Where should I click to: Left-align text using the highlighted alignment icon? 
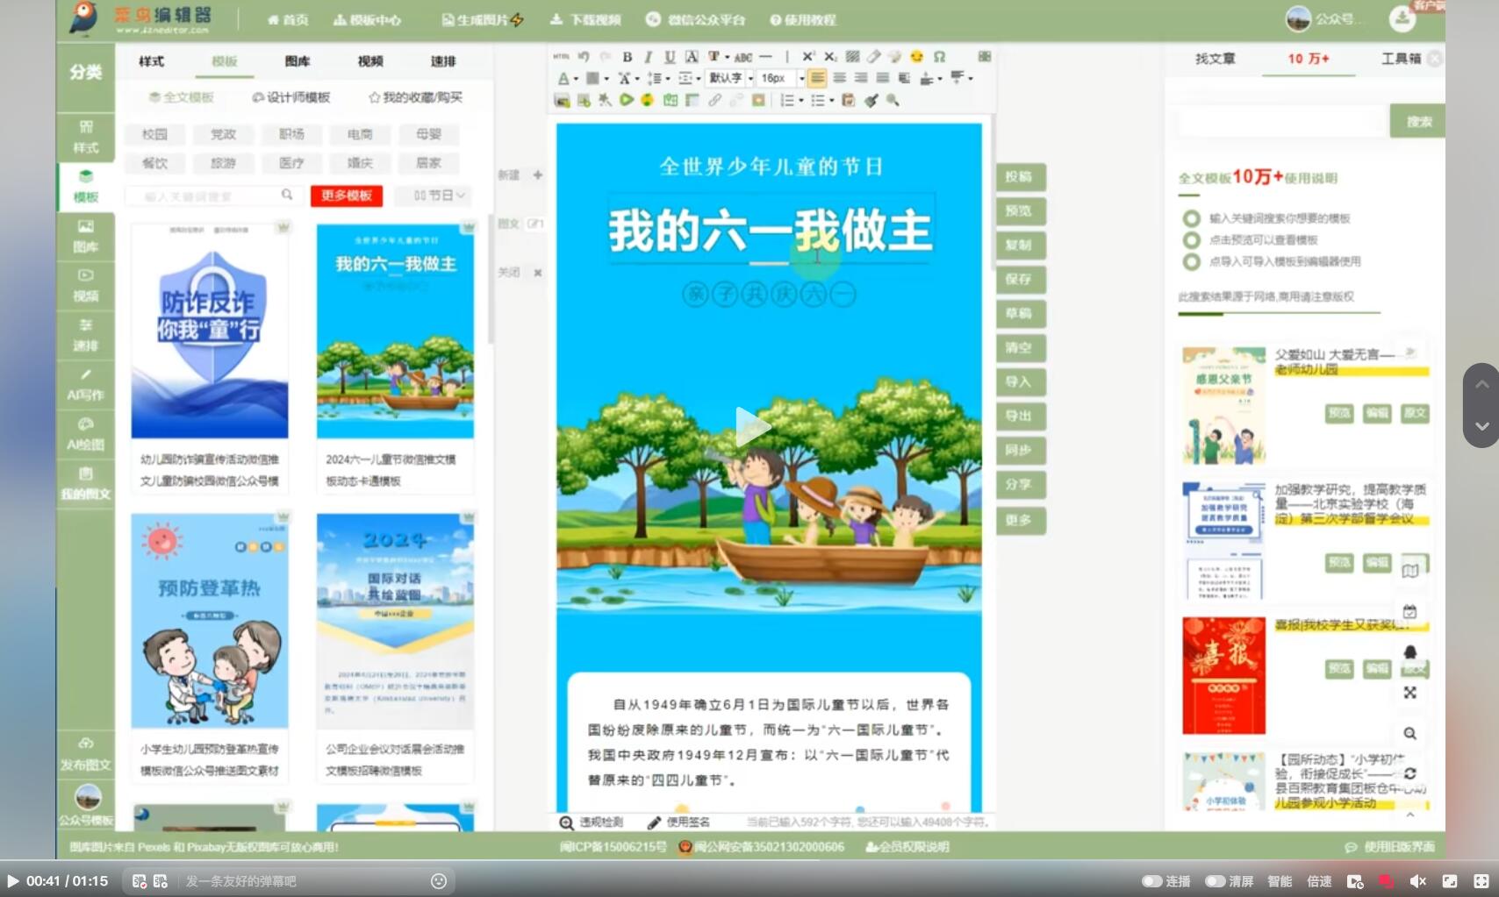(818, 78)
